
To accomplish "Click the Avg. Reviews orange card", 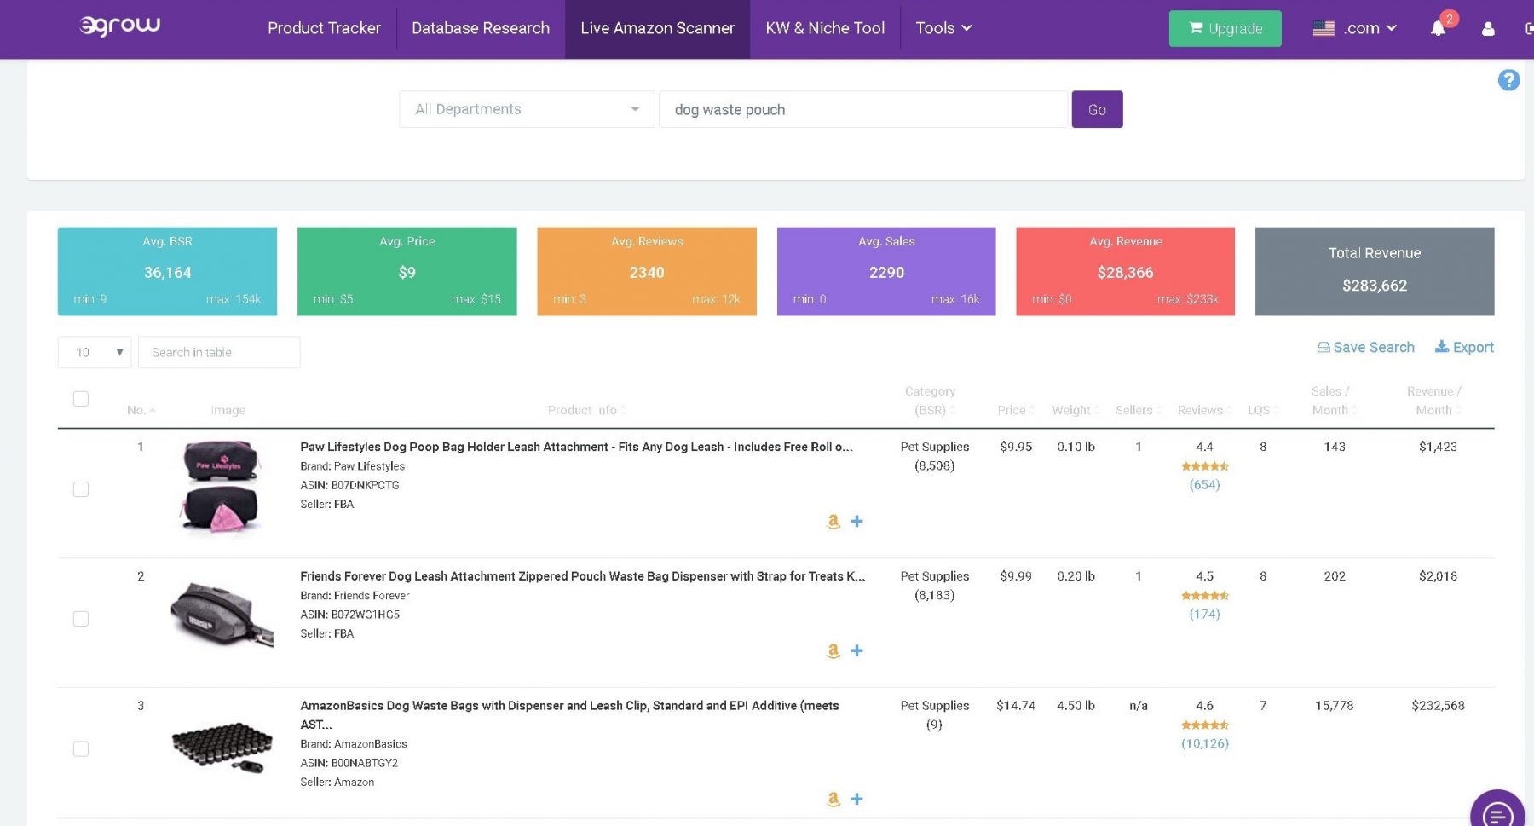I will coord(647,271).
